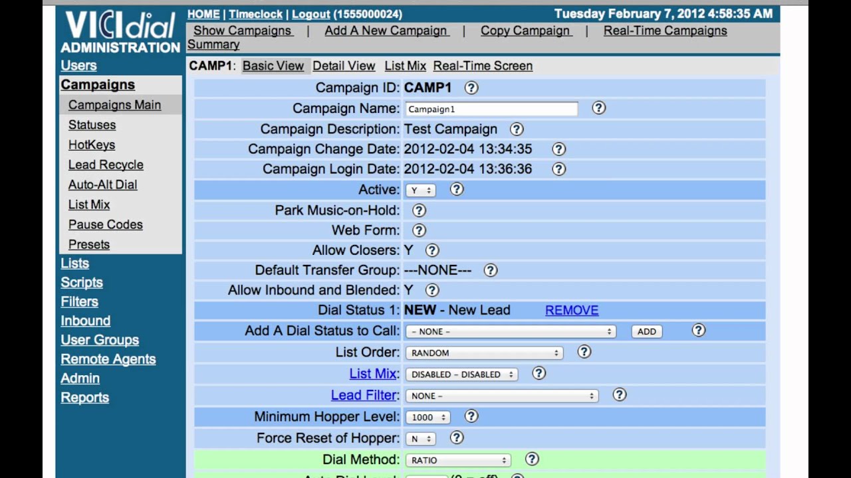Open Statuses in sidebar

tap(92, 125)
